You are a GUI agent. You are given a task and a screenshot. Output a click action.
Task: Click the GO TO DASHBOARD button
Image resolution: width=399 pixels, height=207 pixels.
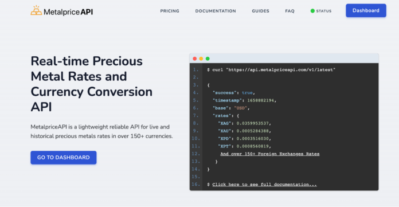[x=64, y=157]
